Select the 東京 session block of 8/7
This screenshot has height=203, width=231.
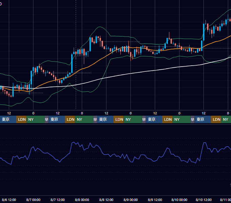[57, 119]
